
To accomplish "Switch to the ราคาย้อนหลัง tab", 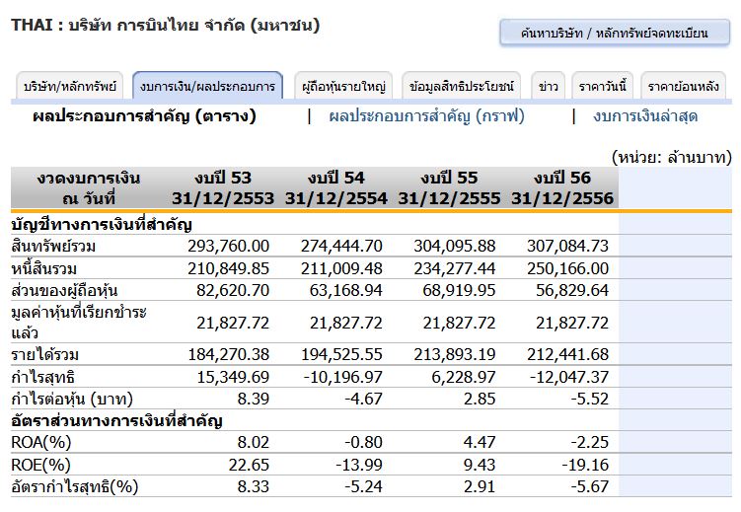I will pos(684,87).
